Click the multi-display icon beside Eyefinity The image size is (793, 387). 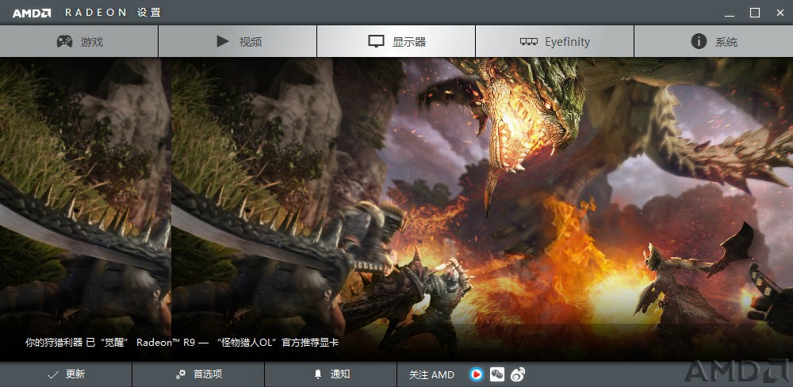tap(528, 42)
